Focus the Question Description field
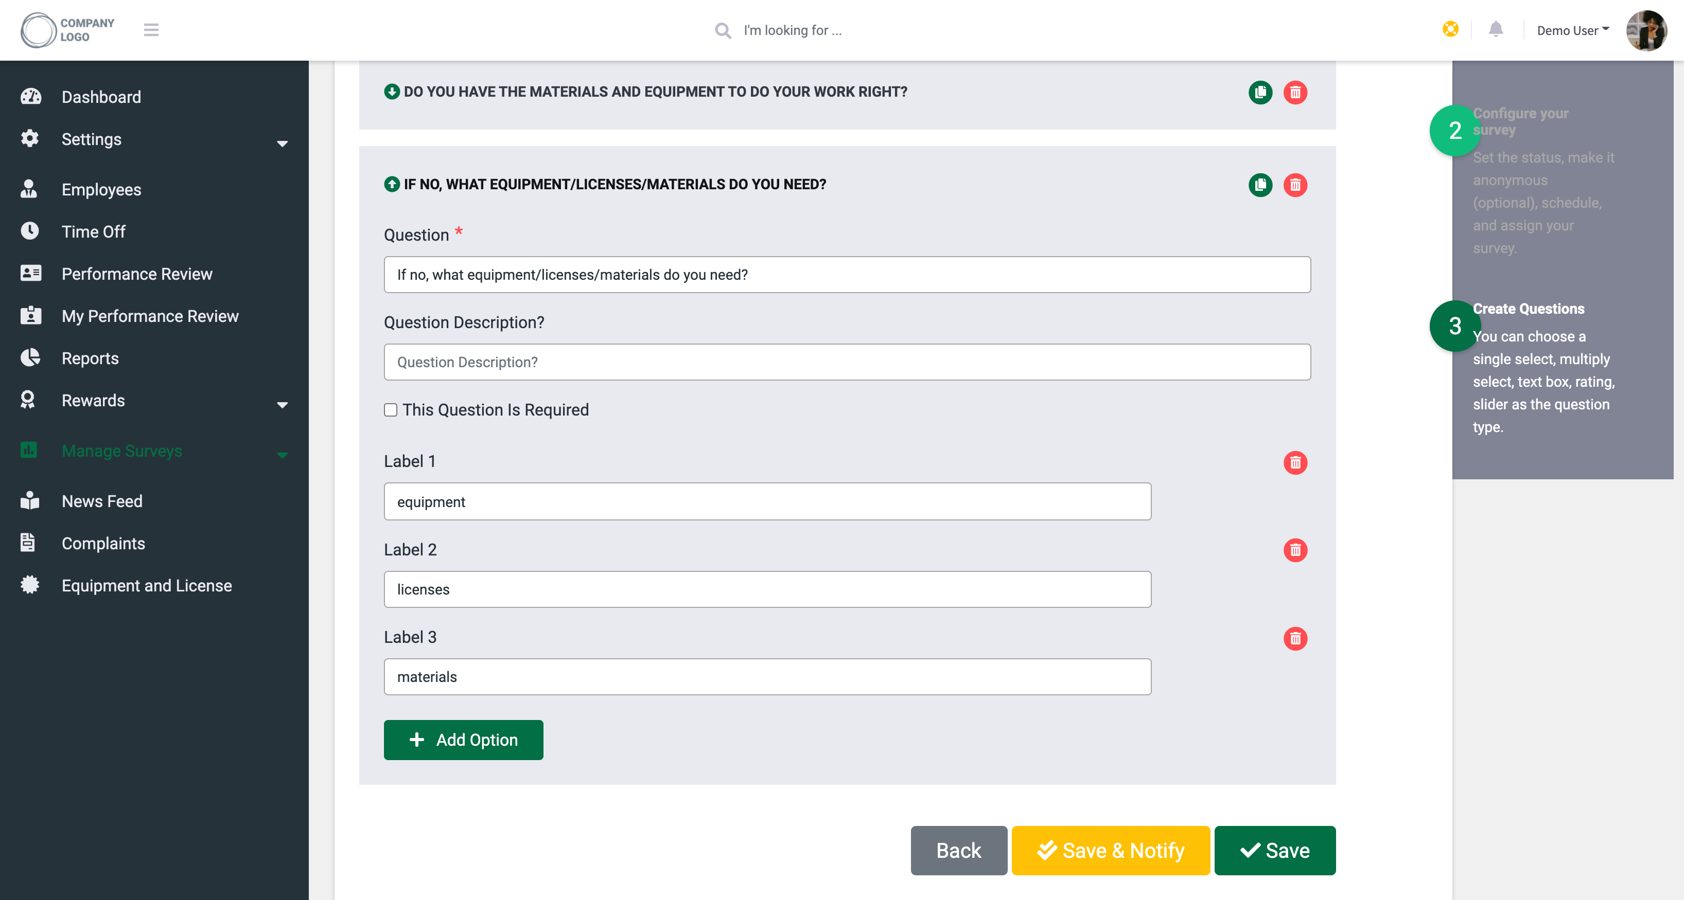The height and width of the screenshot is (900, 1684). coord(847,362)
